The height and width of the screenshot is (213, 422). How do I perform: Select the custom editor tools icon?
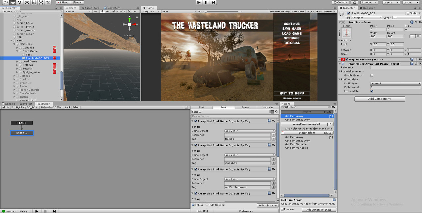[x=48, y=2]
